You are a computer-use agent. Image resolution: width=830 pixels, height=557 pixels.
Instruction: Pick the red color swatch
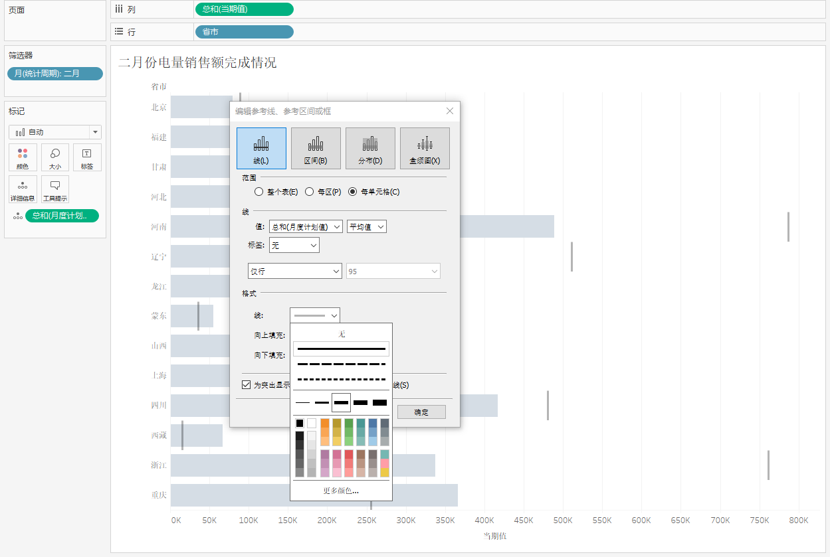point(349,454)
